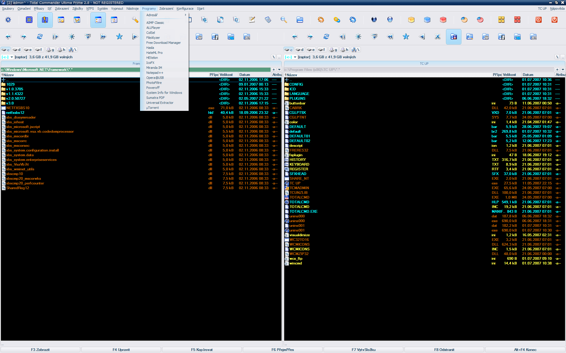The image size is (566, 353).
Task: Sort left panel by Datum column
Action: click(x=255, y=75)
